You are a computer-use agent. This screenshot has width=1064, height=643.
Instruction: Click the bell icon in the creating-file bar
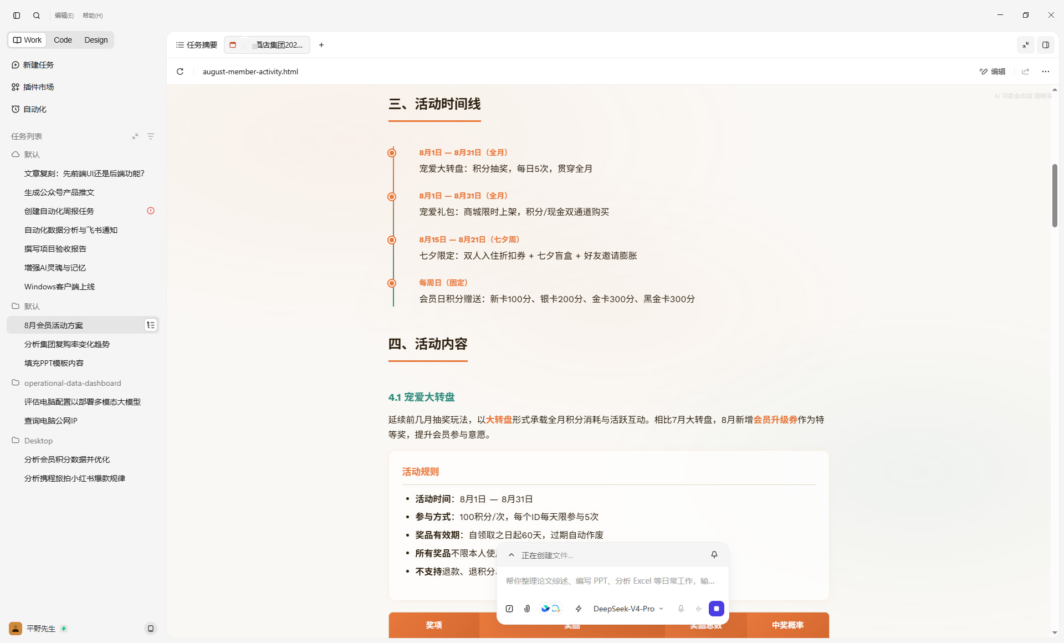tap(714, 555)
